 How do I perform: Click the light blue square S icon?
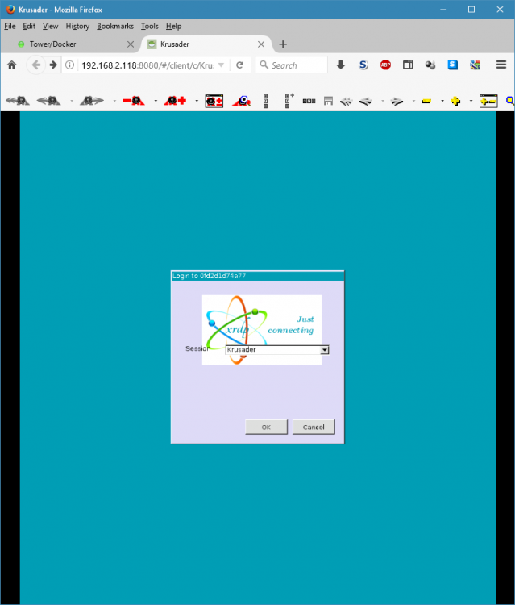(x=453, y=65)
